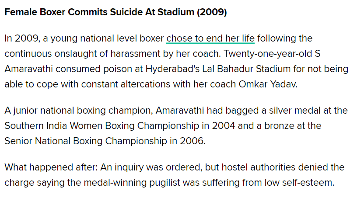Click the "(2009)" text in the heading
This screenshot has height=198, width=357.
click(211, 12)
